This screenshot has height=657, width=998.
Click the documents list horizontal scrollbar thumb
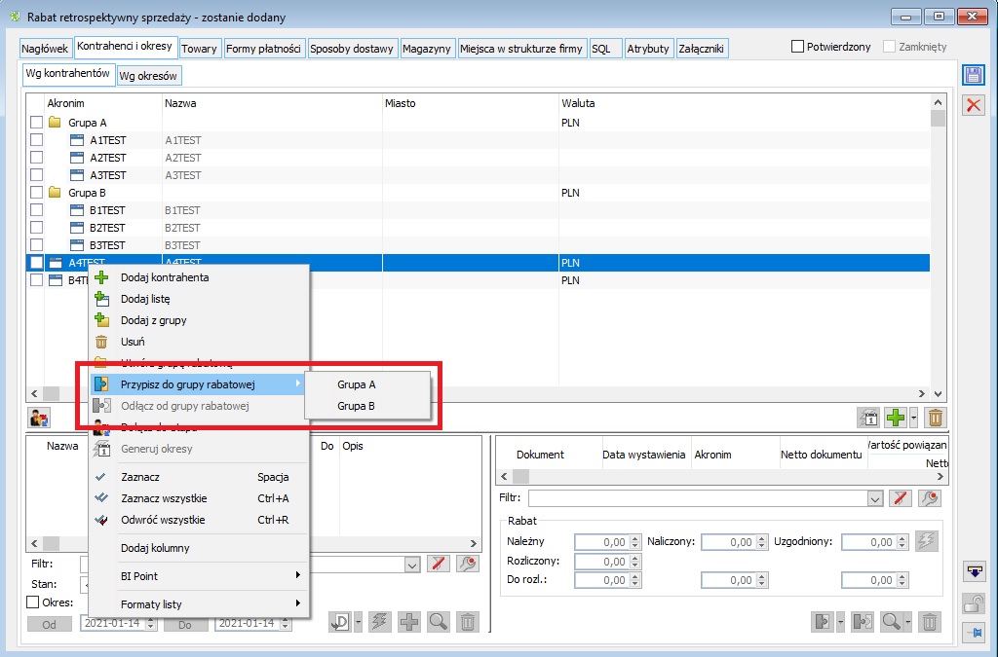[520, 476]
